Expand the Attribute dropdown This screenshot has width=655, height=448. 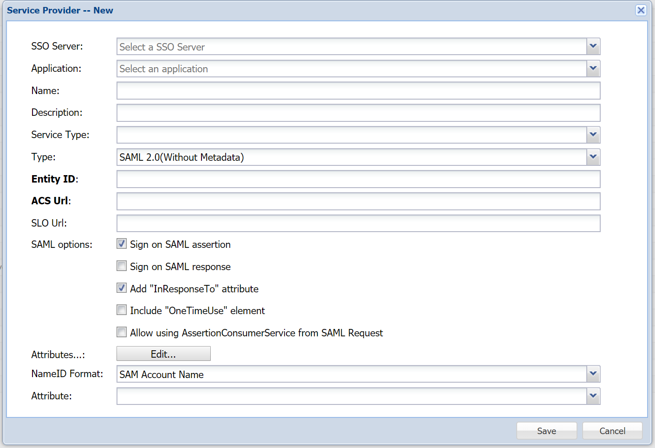click(593, 396)
